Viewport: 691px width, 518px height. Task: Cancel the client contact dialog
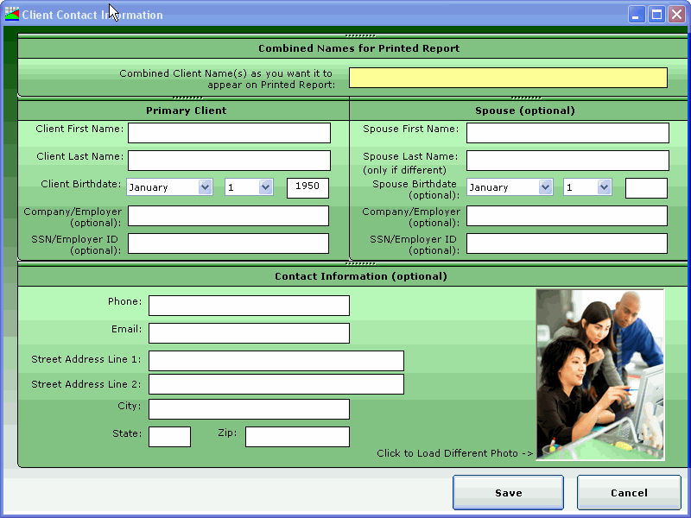tap(630, 492)
